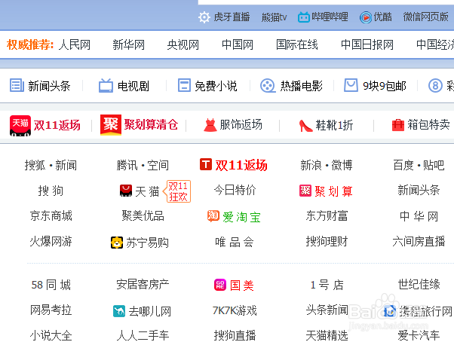This screenshot has width=454, height=342.
Task: Click the 天猫 logo beside 双11返场
Action: [x=20, y=126]
